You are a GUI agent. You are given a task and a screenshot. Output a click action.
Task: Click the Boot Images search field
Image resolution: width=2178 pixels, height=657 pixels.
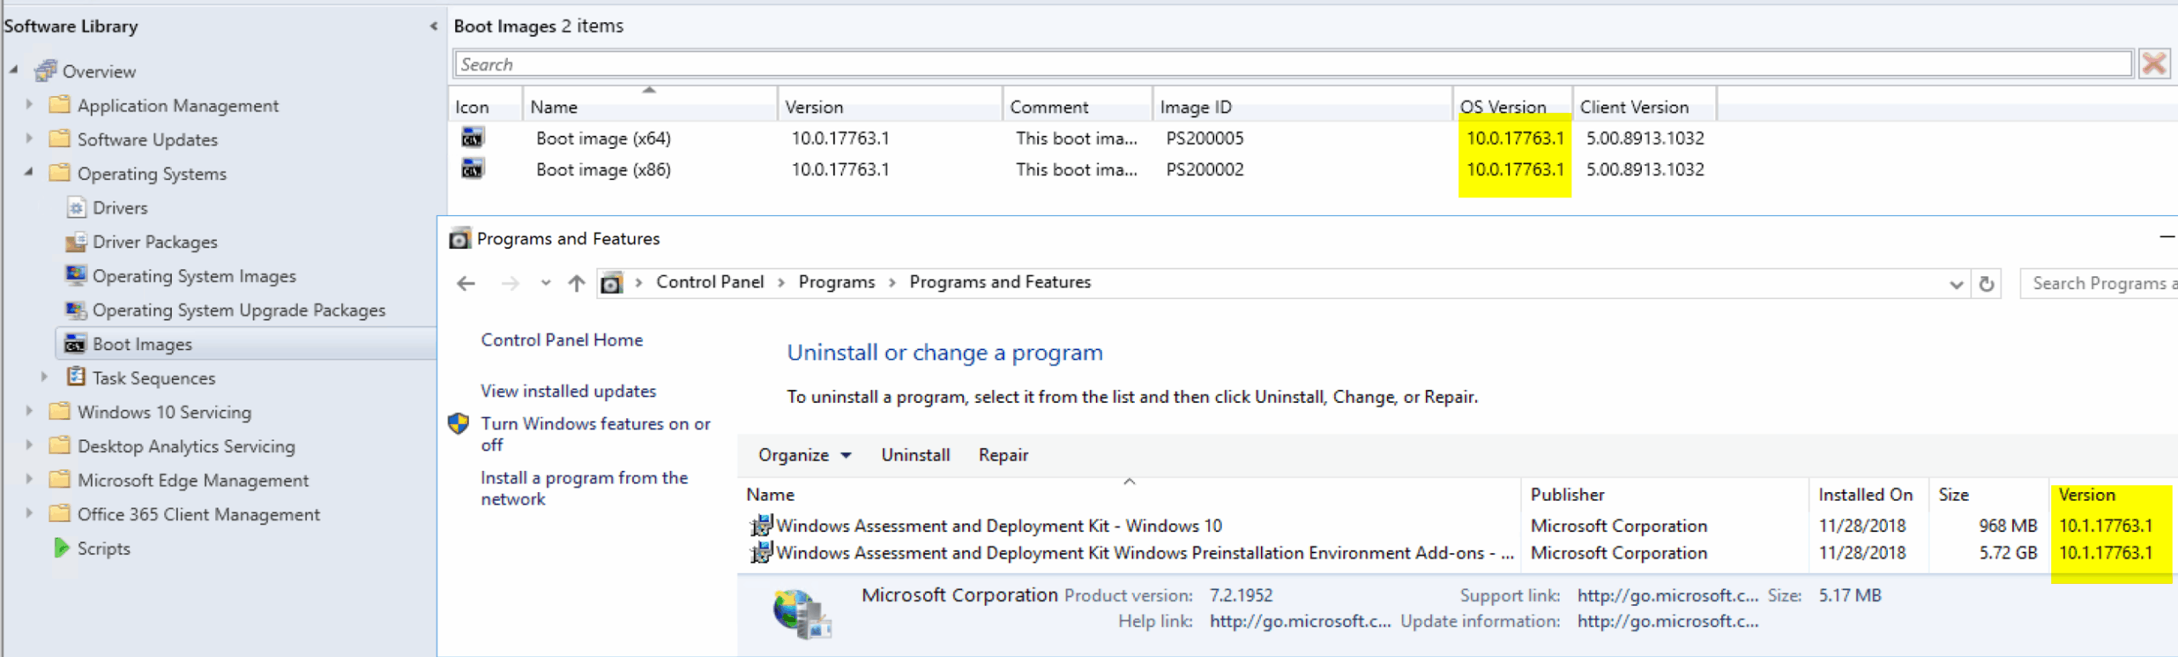point(1291,65)
